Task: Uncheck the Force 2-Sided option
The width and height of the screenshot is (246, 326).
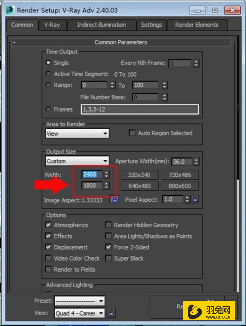Action: pyautogui.click(x=108, y=247)
